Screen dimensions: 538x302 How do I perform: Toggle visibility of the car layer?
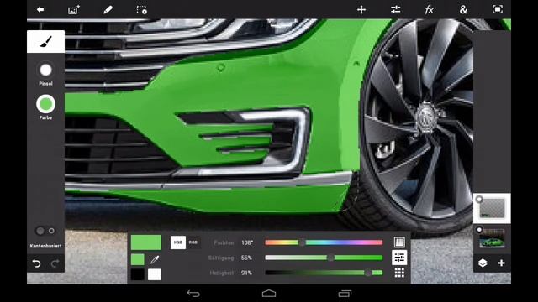(x=479, y=229)
